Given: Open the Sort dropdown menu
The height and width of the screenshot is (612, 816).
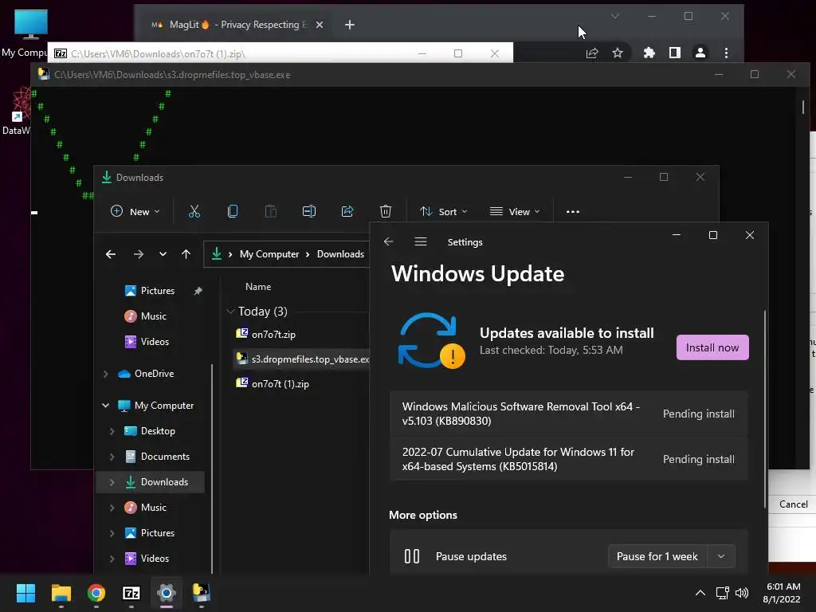Looking at the screenshot, I should [444, 211].
